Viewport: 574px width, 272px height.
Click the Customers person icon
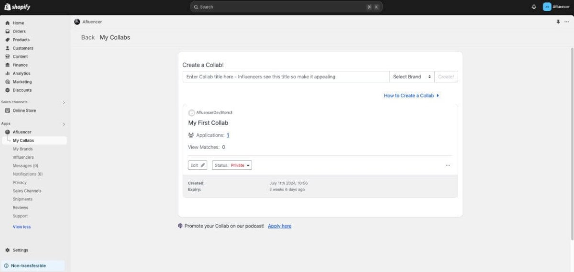tap(7, 48)
